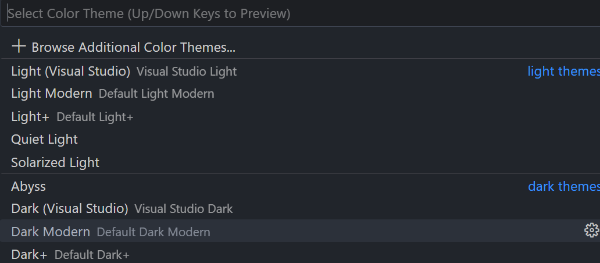The image size is (600, 263).
Task: Click the blue "dark themes" group label
Action: tap(563, 187)
